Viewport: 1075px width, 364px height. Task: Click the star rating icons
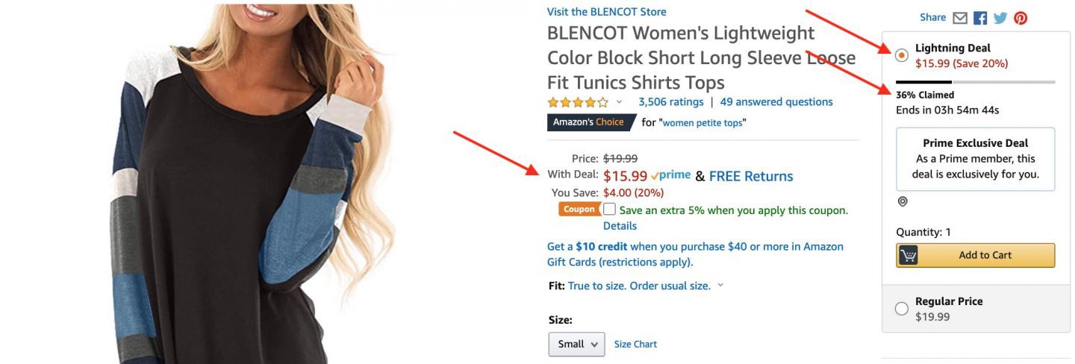click(577, 102)
